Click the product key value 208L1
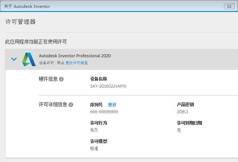This screenshot has height=162, width=238. 182,112
